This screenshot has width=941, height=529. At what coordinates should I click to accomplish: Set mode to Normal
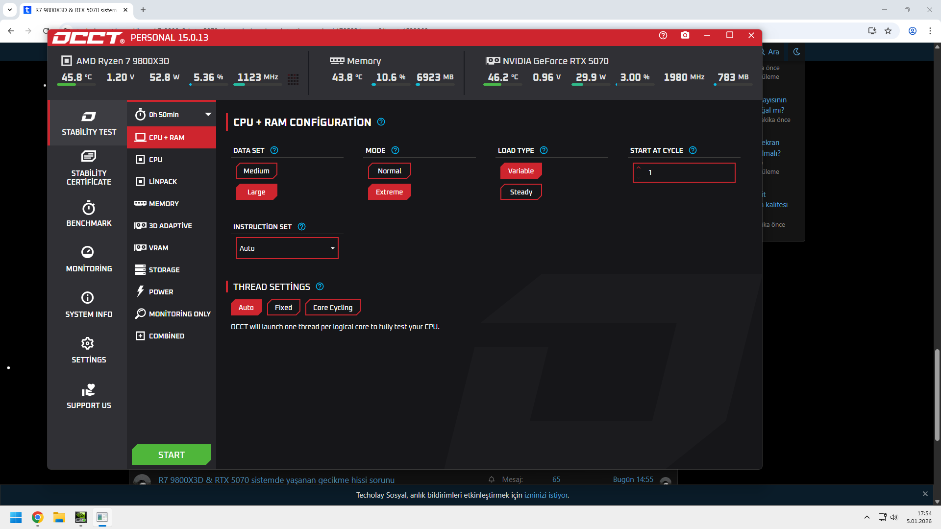pyautogui.click(x=390, y=171)
